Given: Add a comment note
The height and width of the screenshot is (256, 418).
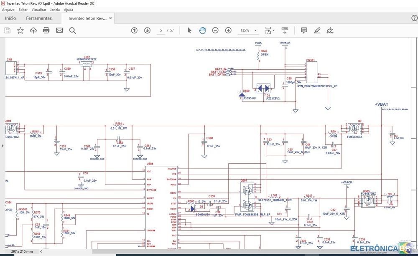Looking at the screenshot, I should coord(304,30).
